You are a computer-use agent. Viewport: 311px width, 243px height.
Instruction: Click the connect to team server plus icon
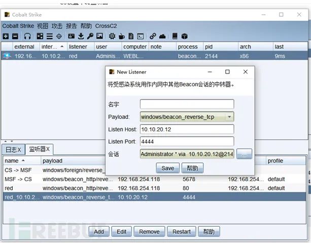(6, 37)
